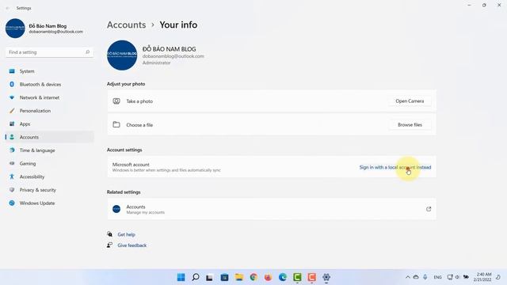Select Accounts in the sidebar
Image resolution: width=507 pixels, height=285 pixels.
[49, 137]
